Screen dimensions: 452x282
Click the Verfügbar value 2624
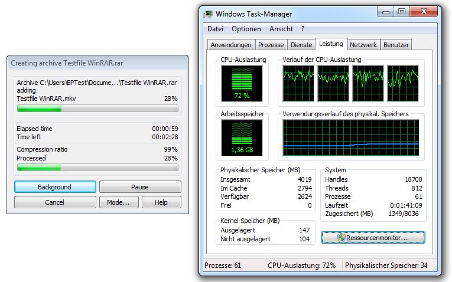point(305,196)
